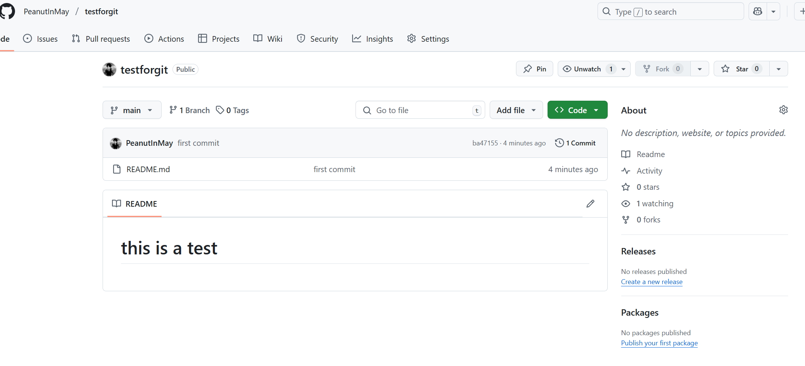
Task: Pin the testforgit repository
Action: tap(534, 69)
